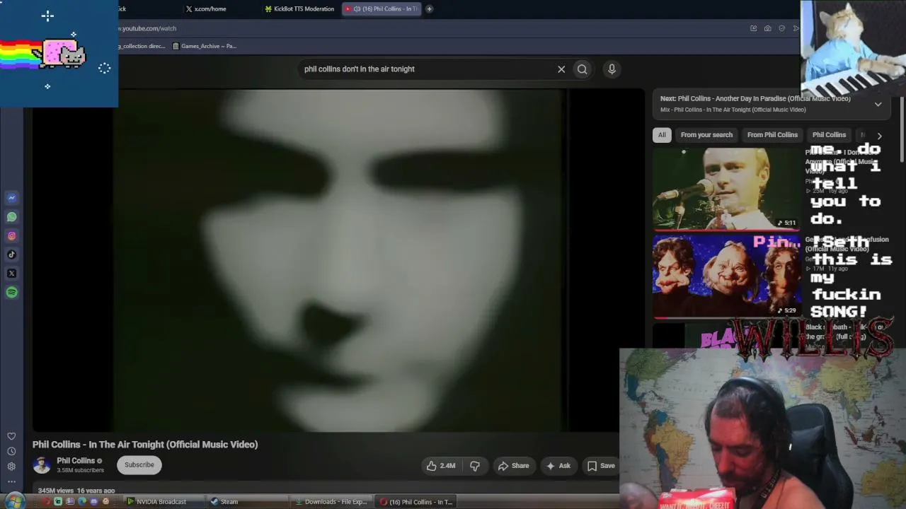906x509 pixels.
Task: Click the Ask button under the video
Action: (558, 466)
